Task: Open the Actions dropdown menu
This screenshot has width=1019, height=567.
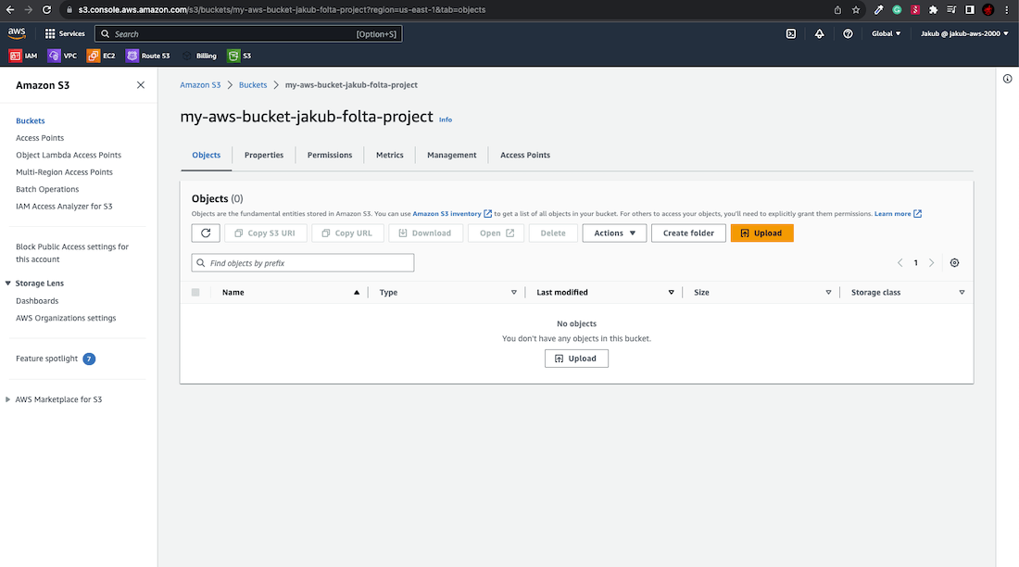Action: point(614,233)
